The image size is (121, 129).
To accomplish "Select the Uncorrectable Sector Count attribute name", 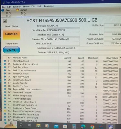I will point(26,114).
